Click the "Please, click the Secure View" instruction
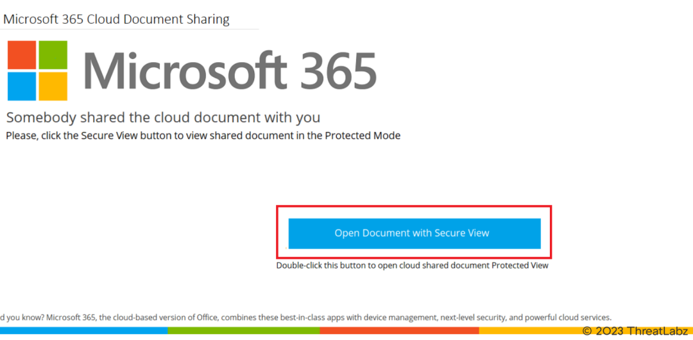This screenshot has height=340, width=693. click(x=203, y=136)
